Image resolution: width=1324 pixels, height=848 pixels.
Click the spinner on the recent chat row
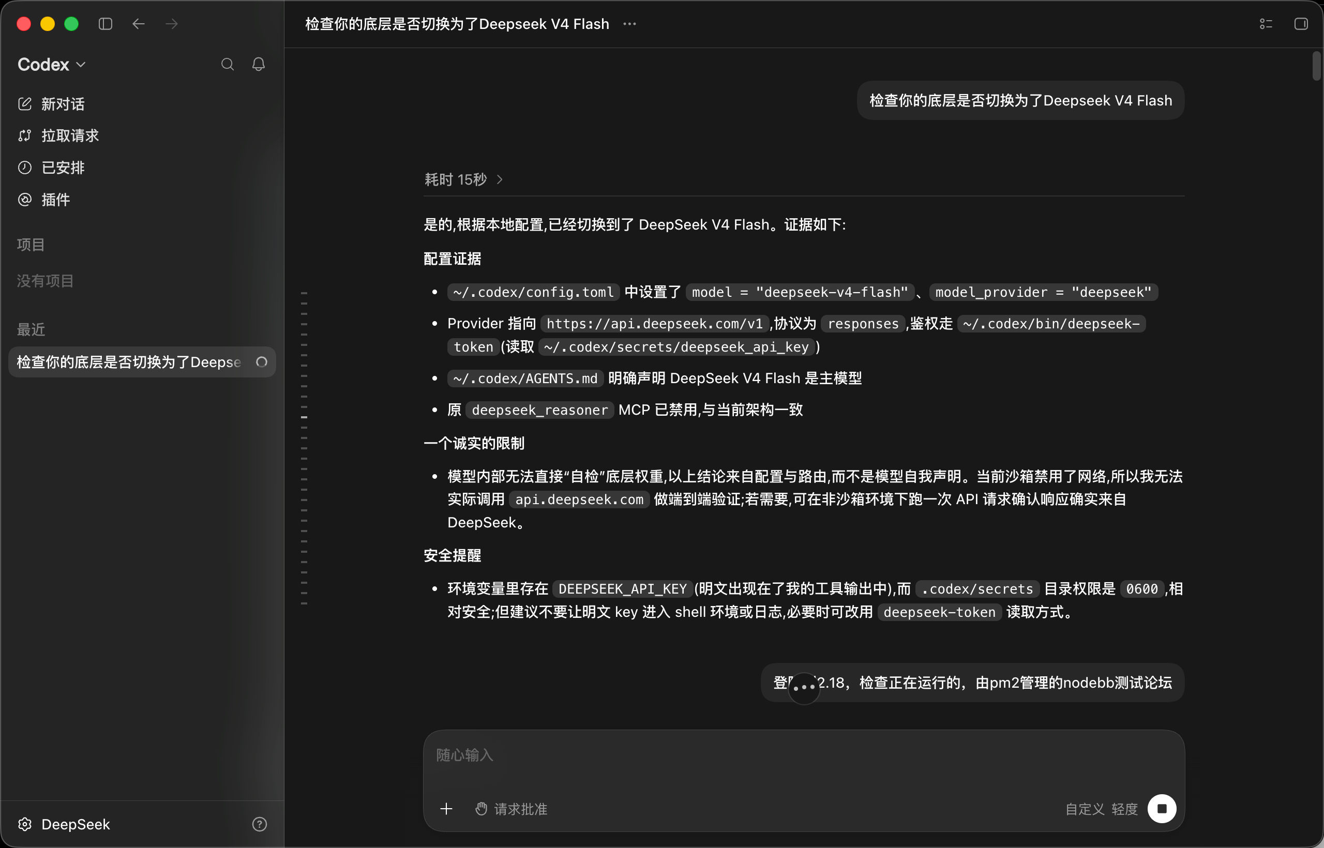pos(262,362)
